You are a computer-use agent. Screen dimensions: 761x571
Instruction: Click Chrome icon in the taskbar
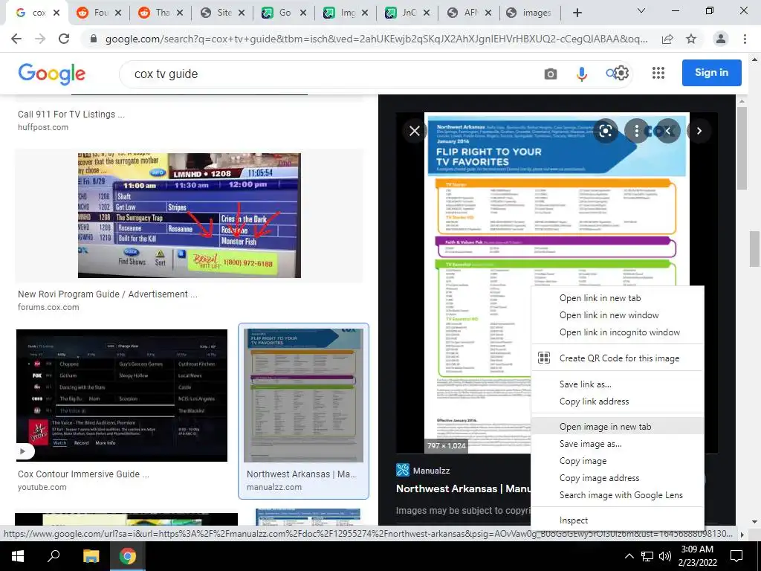[128, 556]
